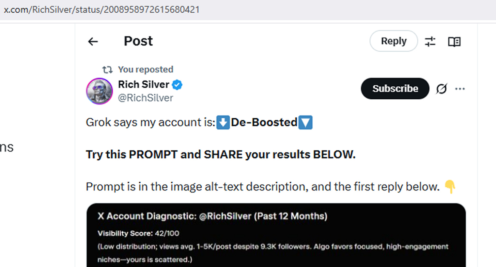Open Rich Silver's display name
Screen dimensions: 496x267
[x=143, y=84]
